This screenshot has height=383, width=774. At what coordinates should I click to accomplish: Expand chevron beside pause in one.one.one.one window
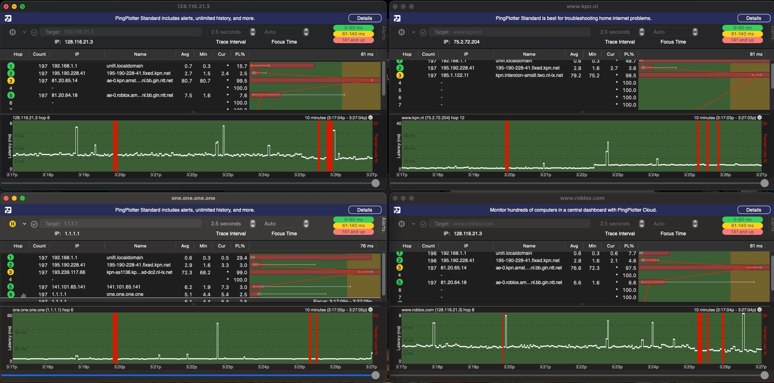pos(24,224)
